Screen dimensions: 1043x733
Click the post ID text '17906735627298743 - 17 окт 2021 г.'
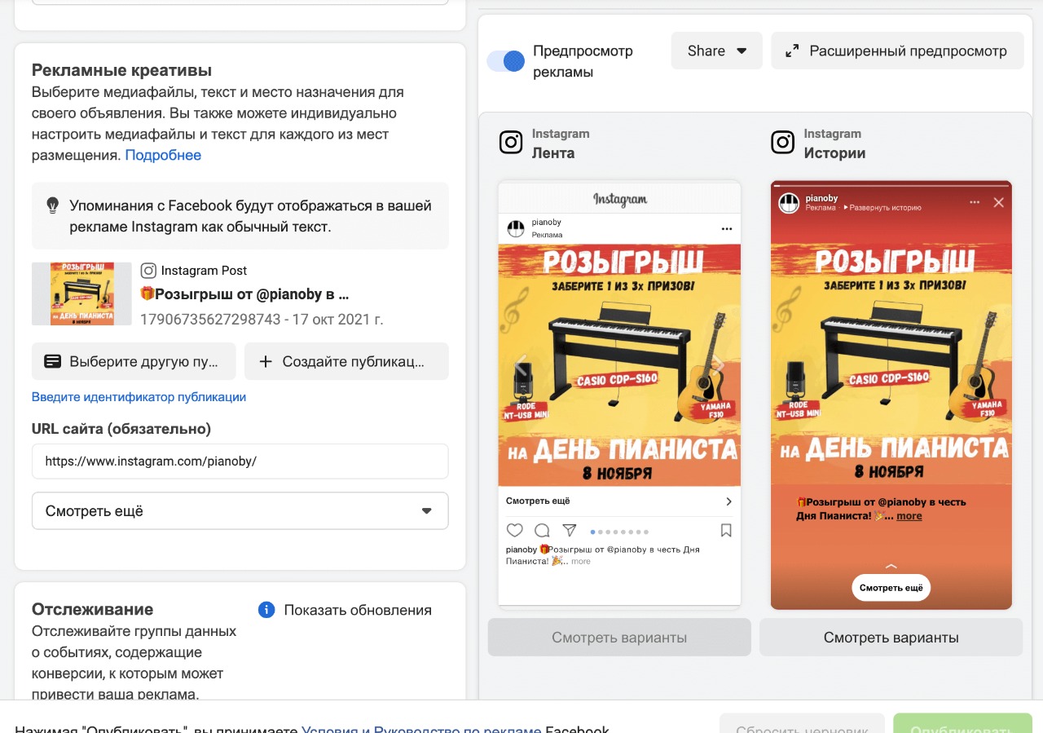(262, 318)
